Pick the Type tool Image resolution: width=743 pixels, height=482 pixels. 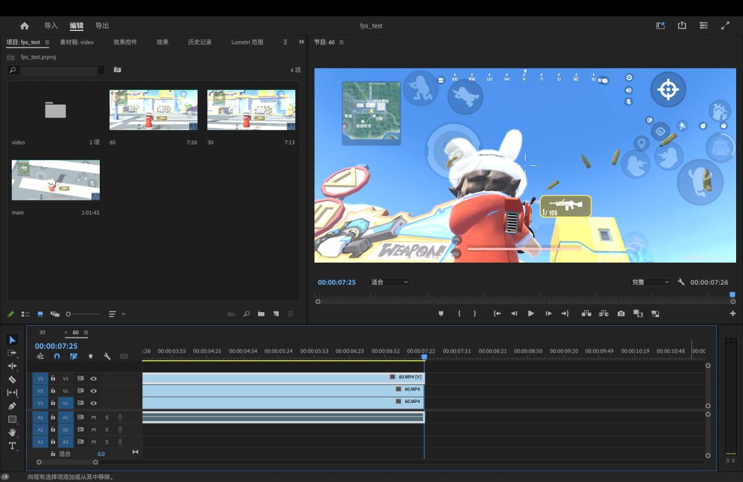click(x=12, y=446)
